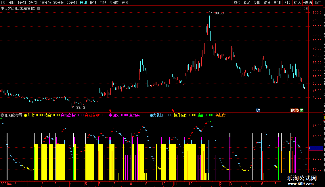
Task: Click the 主力买: 0.00 indicator value
Action: [139, 115]
